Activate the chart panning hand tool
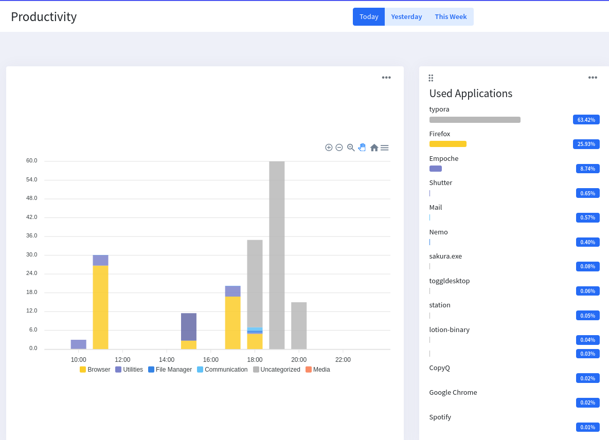This screenshot has height=440, width=609. [x=362, y=148]
